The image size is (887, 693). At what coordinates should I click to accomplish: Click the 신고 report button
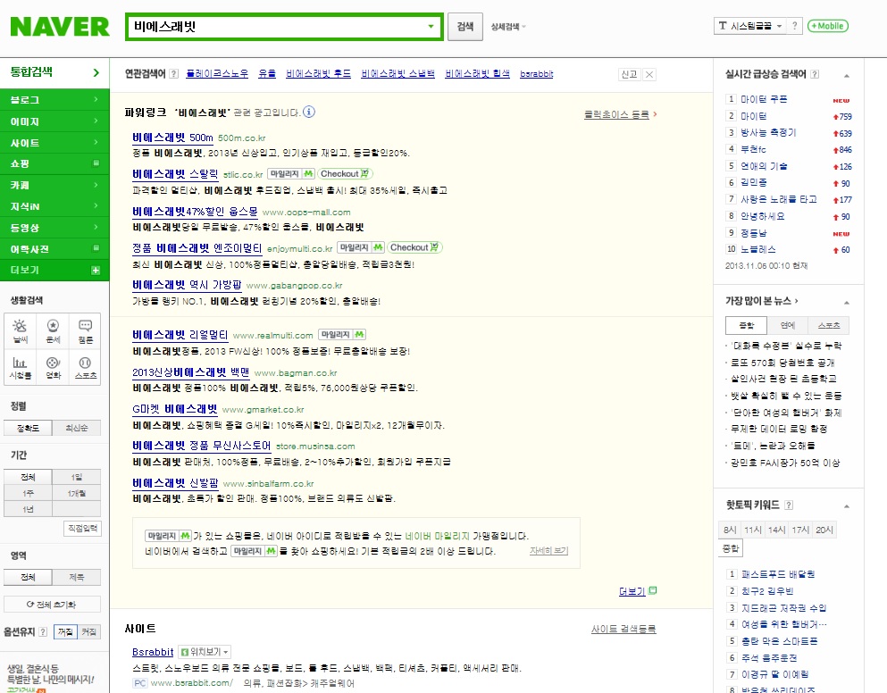(x=629, y=74)
